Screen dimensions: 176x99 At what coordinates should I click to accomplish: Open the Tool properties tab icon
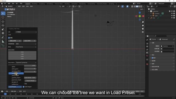(147, 40)
